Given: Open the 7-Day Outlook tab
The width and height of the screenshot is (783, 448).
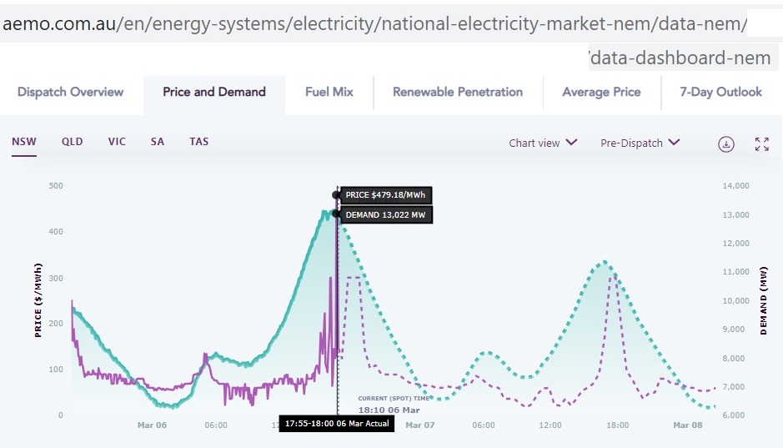Looking at the screenshot, I should coord(720,92).
